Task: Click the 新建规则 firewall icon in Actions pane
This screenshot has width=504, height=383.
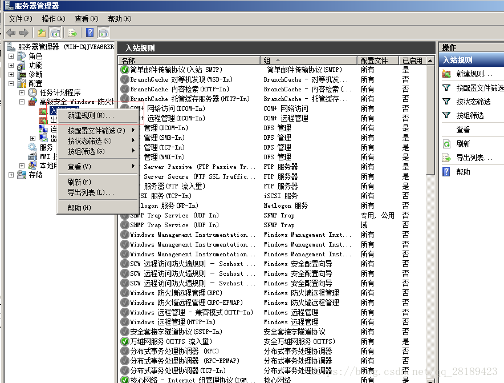Action: coord(446,74)
